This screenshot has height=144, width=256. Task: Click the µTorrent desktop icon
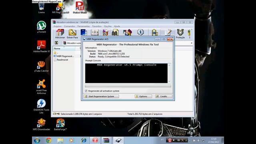coord(41,27)
